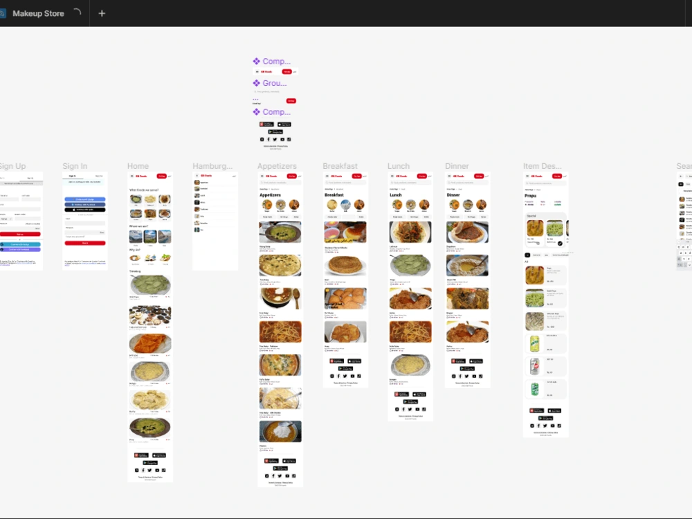
Task: Click Facebook icon in component footer at top
Action: pos(268,140)
